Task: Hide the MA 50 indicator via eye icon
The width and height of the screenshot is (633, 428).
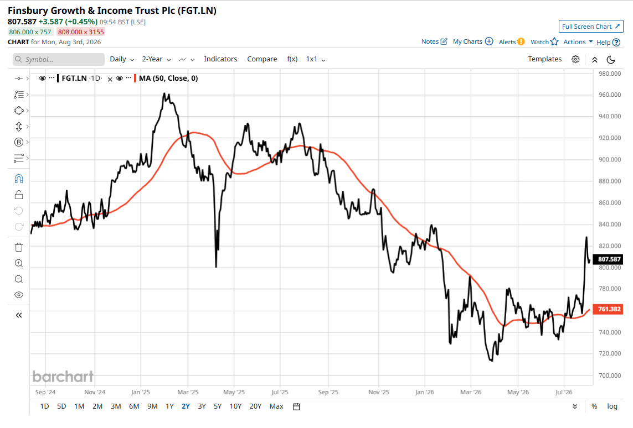Action: (x=119, y=78)
